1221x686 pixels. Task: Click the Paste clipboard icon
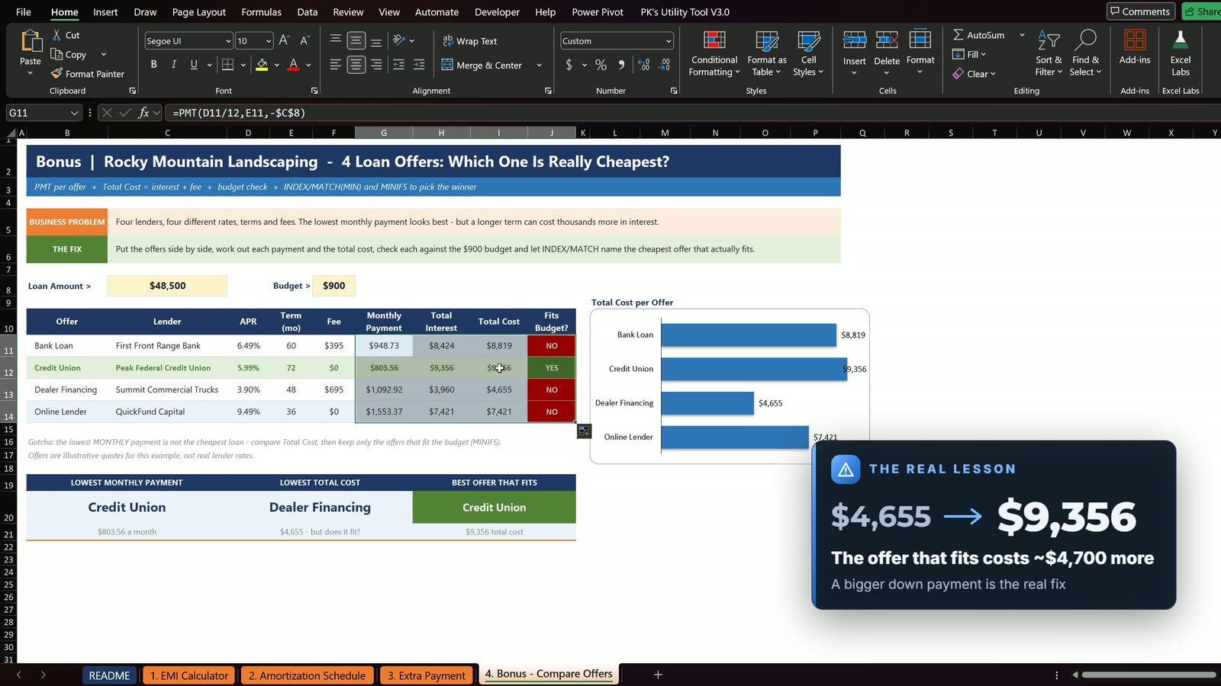pos(31,41)
